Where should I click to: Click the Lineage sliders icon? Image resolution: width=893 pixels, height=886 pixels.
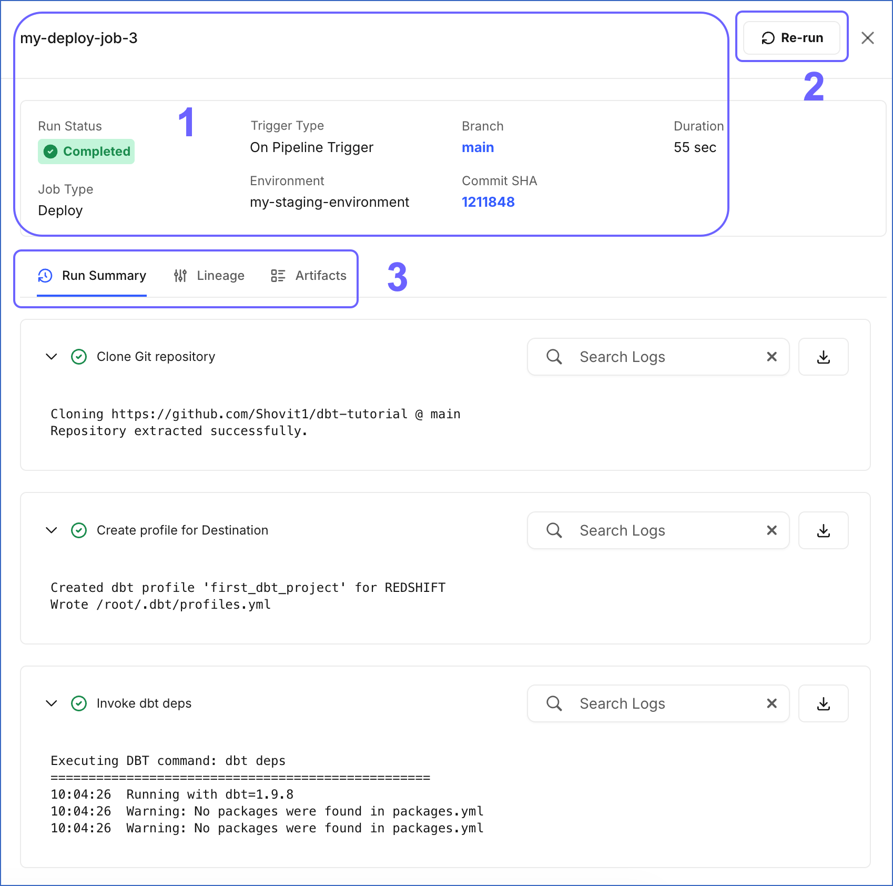pos(180,276)
